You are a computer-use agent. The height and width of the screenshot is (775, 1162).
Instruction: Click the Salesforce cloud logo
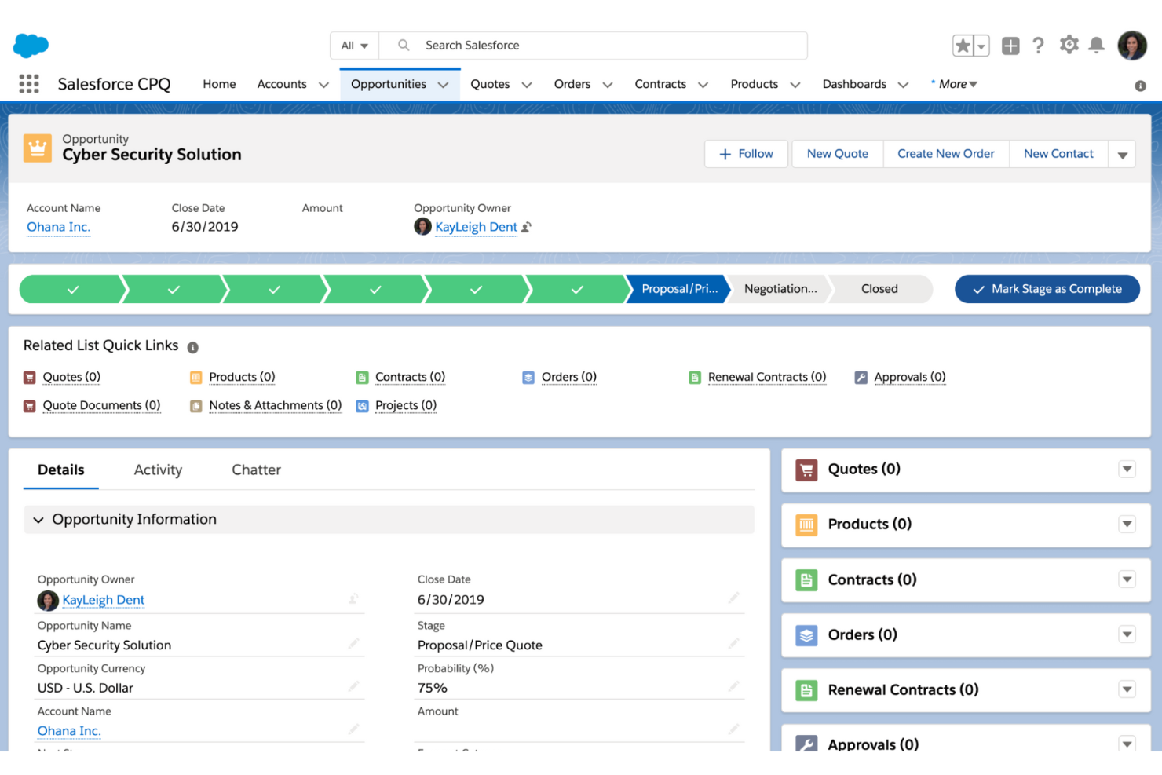pos(31,46)
